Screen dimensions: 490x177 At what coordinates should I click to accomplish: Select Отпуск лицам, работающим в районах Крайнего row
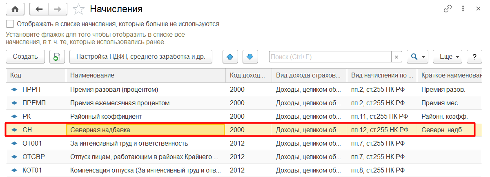tap(146, 157)
